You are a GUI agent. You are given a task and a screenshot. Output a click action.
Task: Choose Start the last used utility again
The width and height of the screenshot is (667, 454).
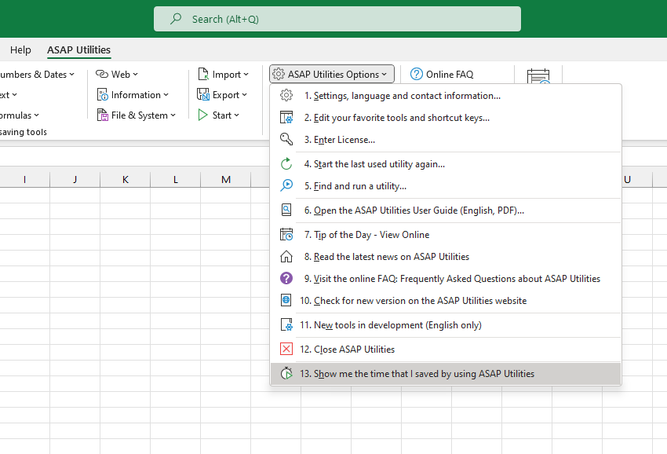(446, 164)
